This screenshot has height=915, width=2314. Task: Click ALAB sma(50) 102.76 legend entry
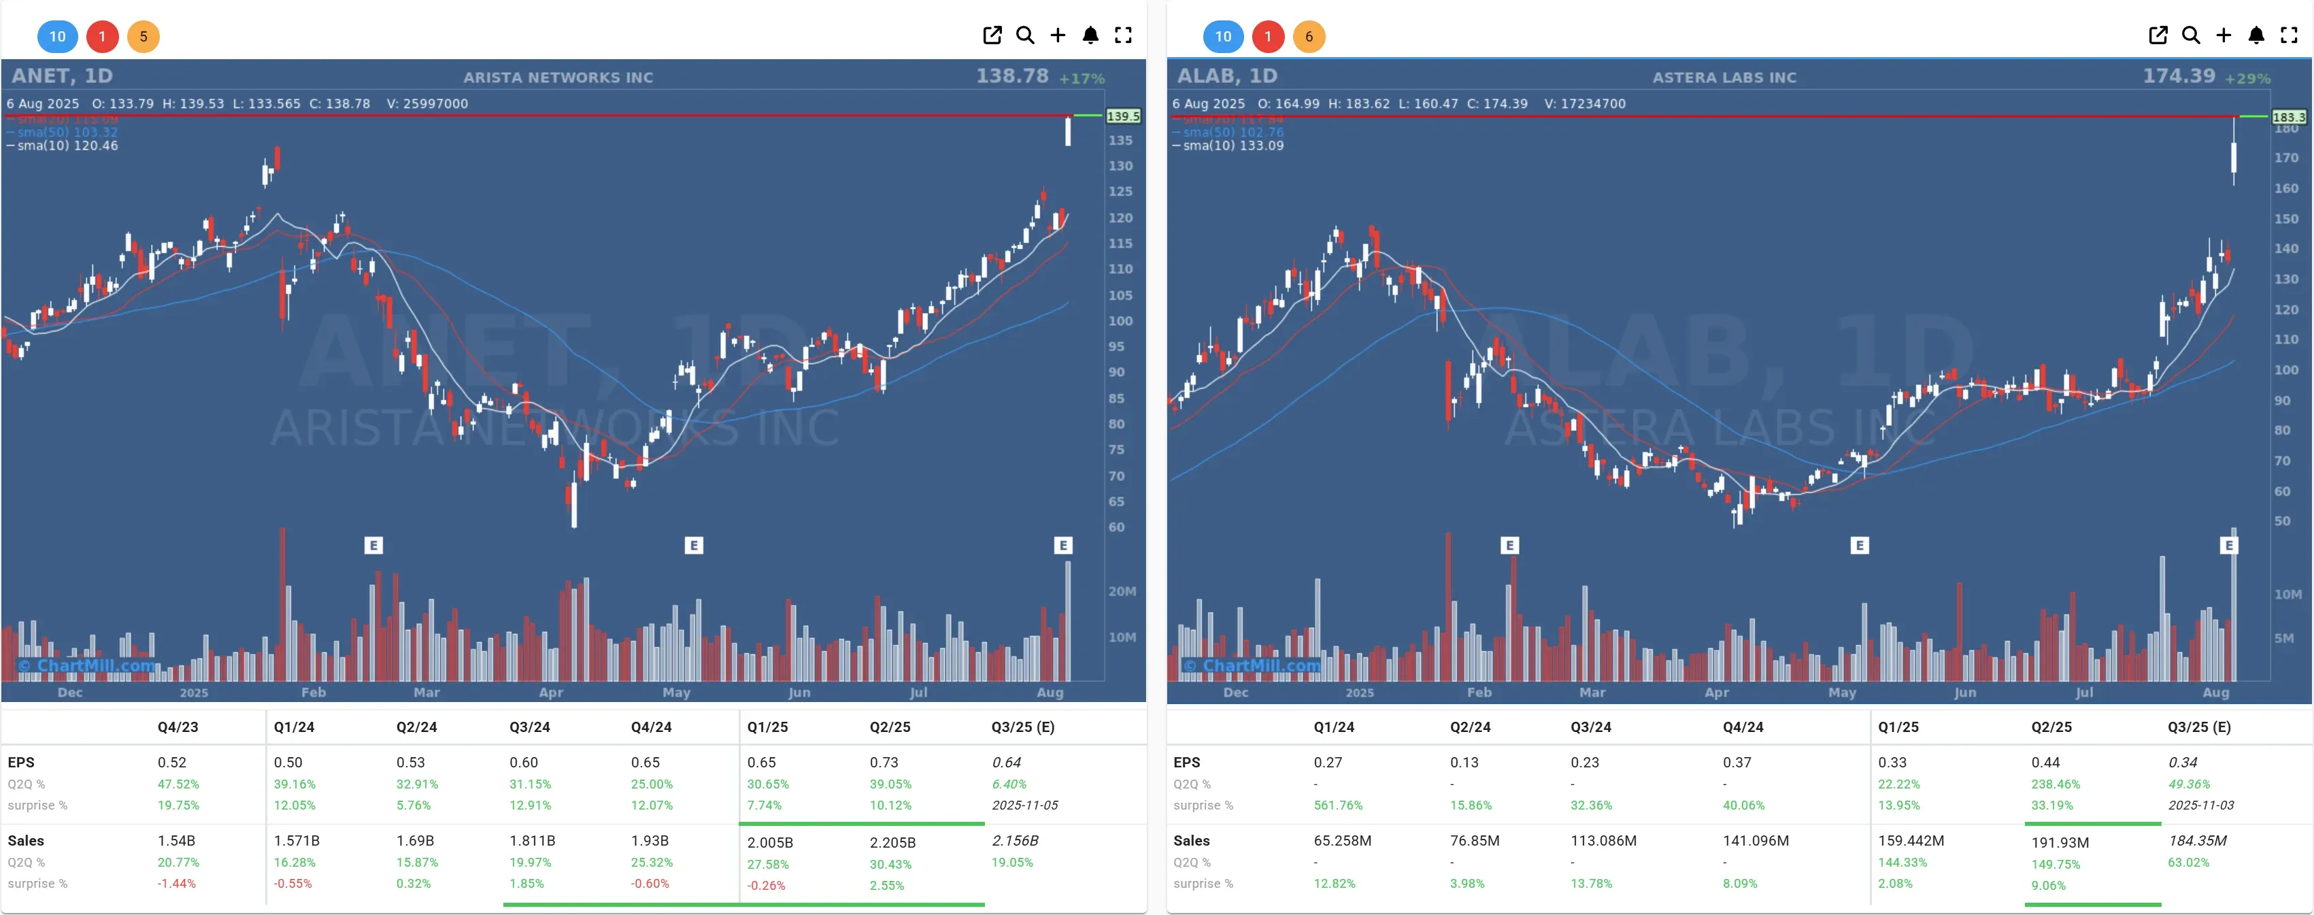(1228, 132)
